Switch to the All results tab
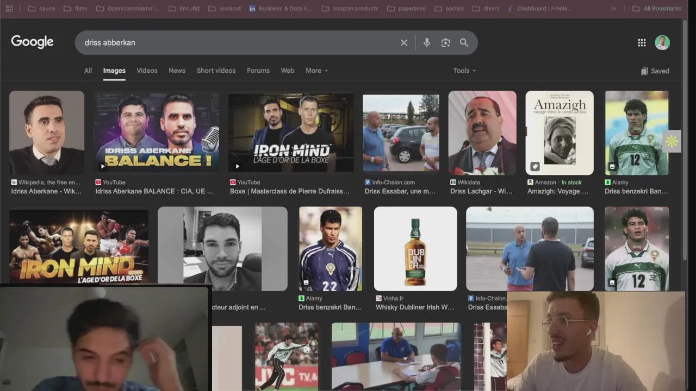Viewport: 696px width, 391px height. click(88, 71)
